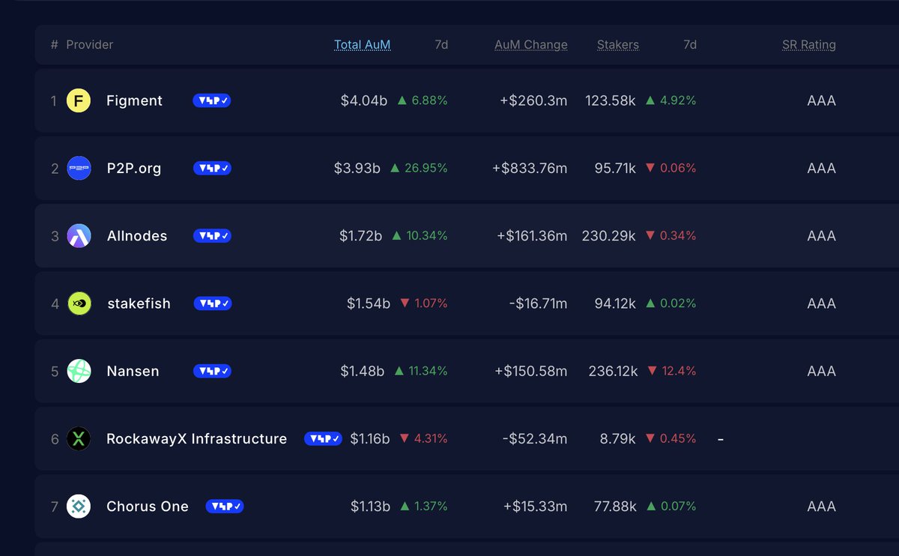Click the 7d column header near Total AuM
The height and width of the screenshot is (556, 899).
tap(441, 44)
